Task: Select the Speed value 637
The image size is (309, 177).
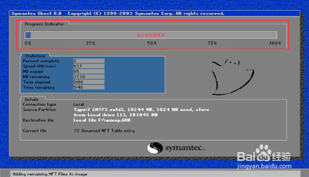Action: 89,66
